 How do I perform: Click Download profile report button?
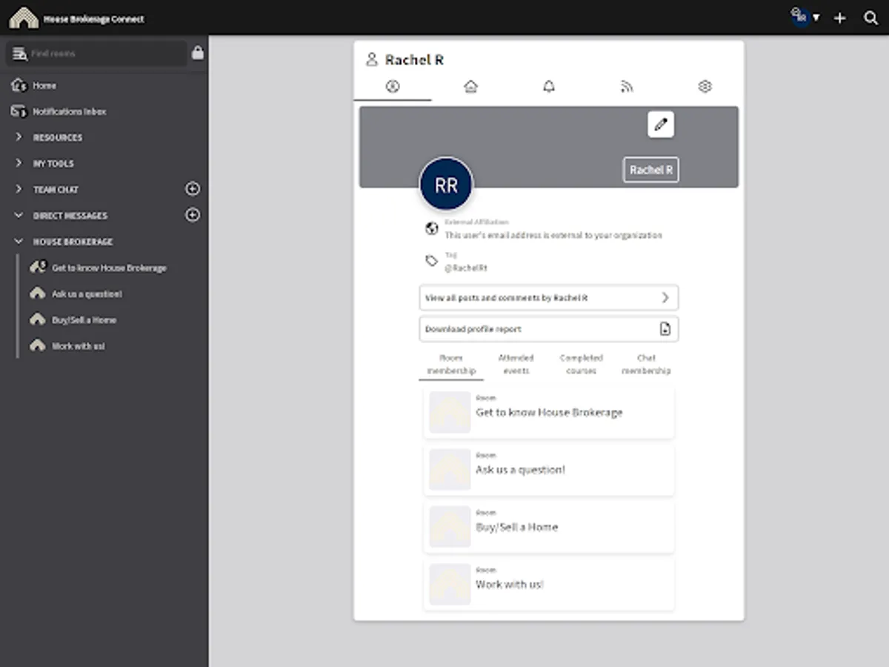point(549,329)
